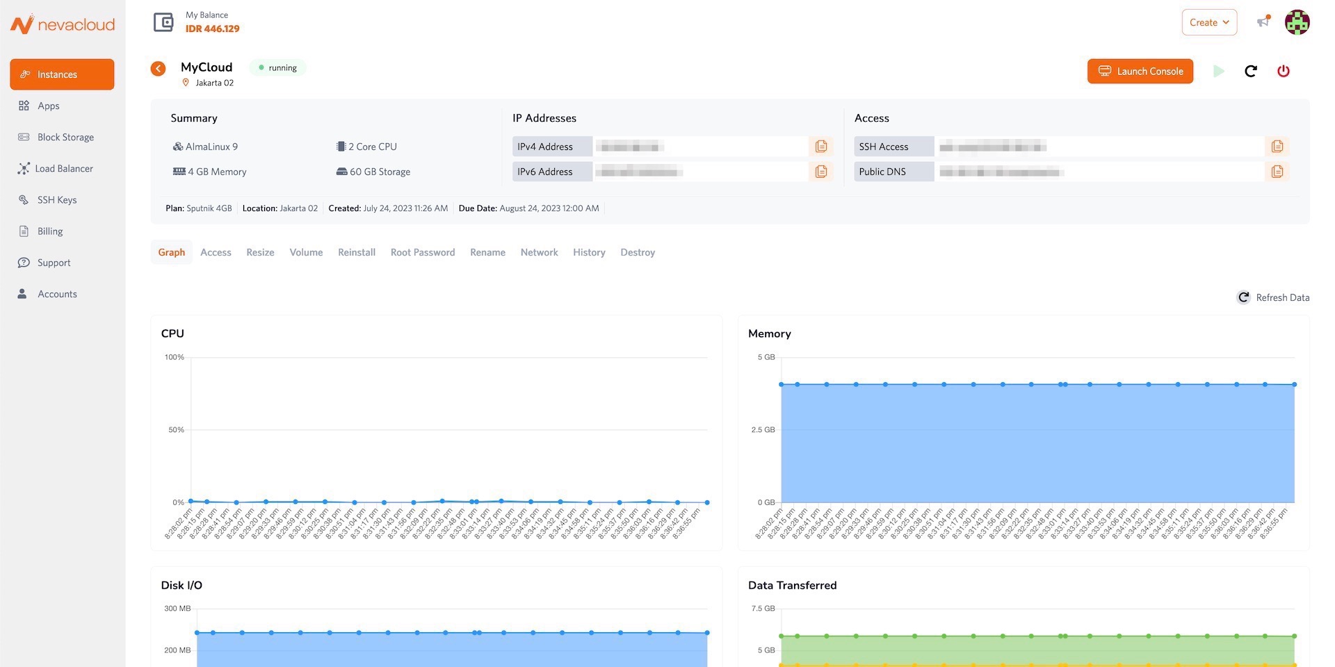Click the nevacloud logo
The image size is (1335, 667).
(x=63, y=25)
